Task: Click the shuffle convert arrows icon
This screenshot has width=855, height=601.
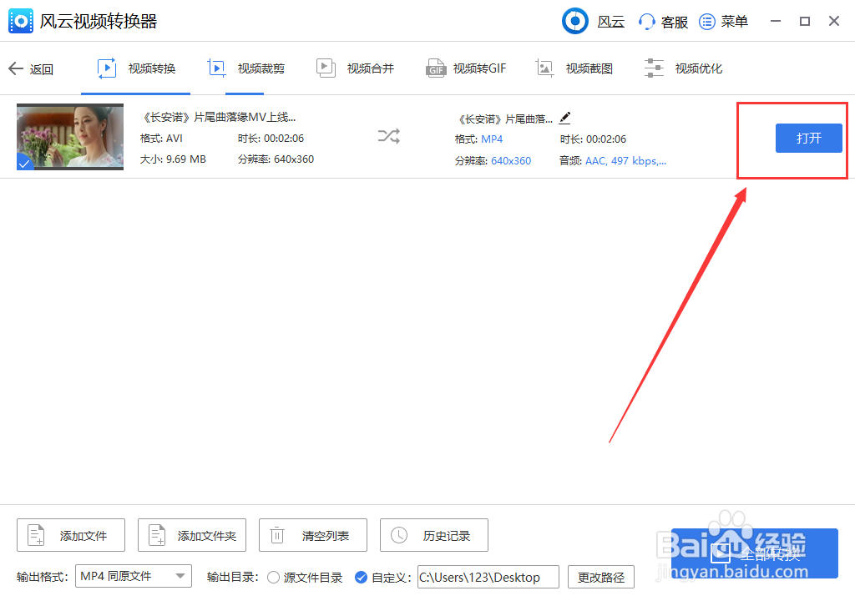Action: point(389,136)
